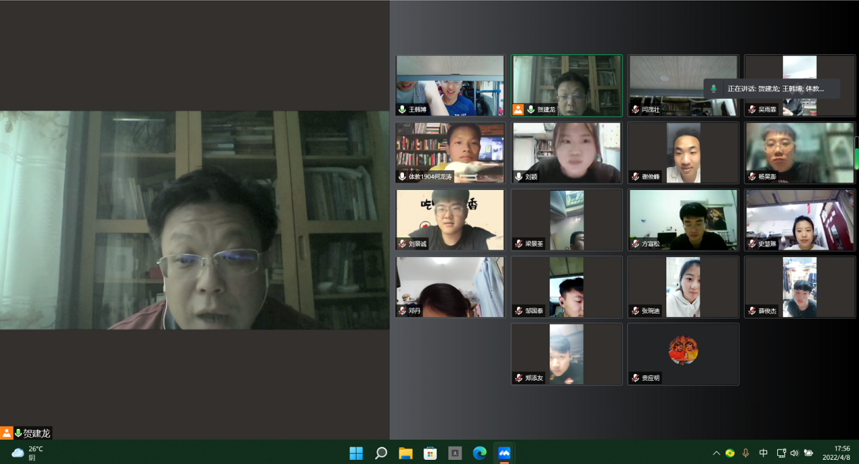Screen dimensions: 859x464
Task: Open the weather widget showing 26°C
Action: tap(28, 453)
